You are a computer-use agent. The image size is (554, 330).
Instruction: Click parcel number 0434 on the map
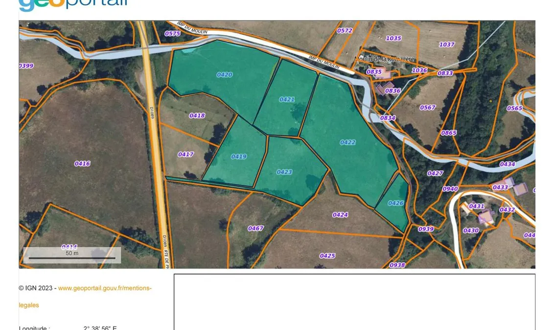[x=508, y=164]
